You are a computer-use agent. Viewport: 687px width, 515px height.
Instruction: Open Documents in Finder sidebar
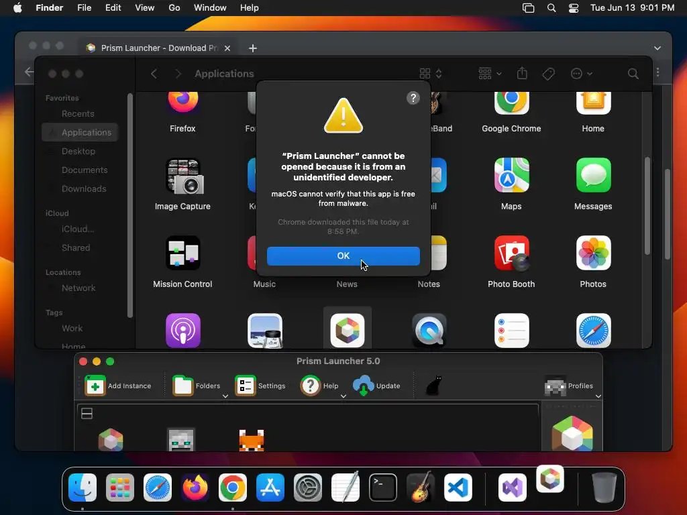click(x=84, y=170)
